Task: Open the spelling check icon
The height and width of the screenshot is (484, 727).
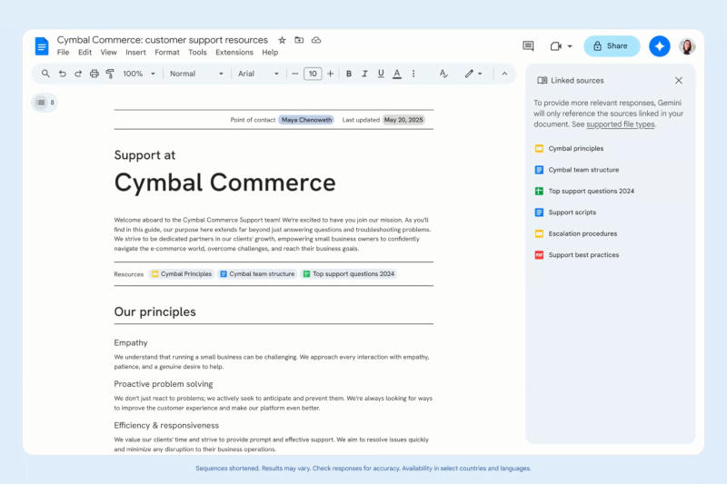Action: (443, 74)
